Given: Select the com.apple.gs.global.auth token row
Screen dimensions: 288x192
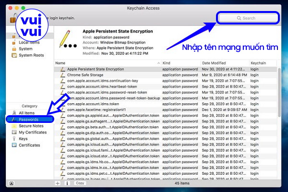Looking at the screenshot, I should point(166,139).
